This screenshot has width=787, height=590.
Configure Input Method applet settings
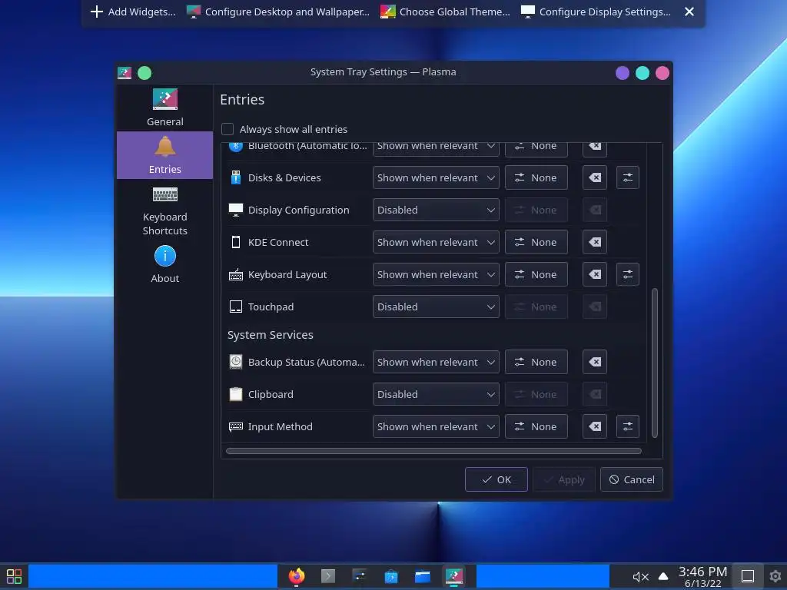coord(627,426)
